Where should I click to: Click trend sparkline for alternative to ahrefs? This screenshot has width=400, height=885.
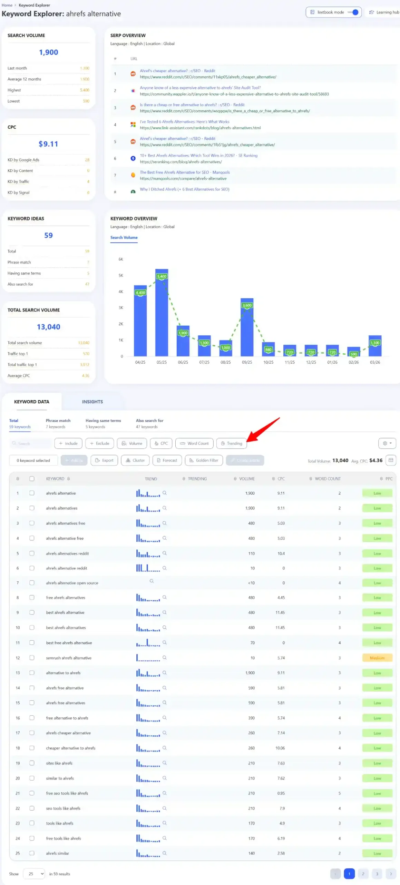pos(148,673)
